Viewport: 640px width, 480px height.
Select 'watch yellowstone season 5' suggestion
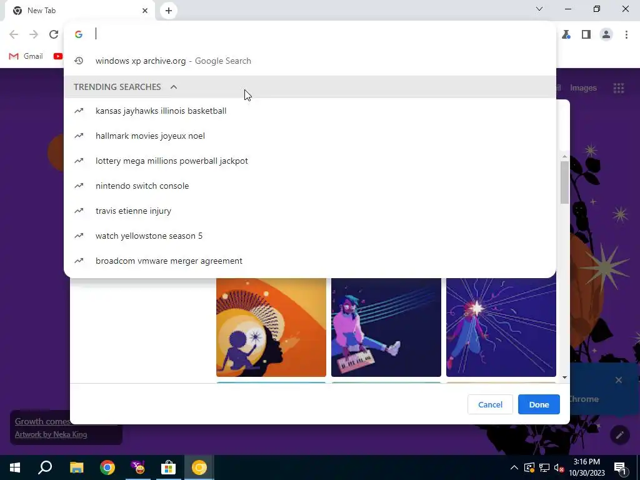click(x=310, y=236)
